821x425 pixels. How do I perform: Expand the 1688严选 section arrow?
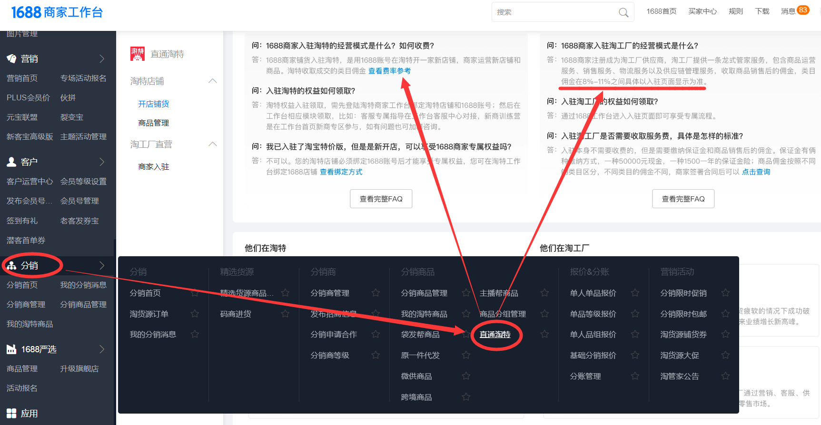pos(102,349)
